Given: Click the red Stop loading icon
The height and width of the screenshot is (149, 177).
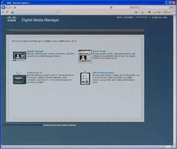Looking at the screenshot, I should pyautogui.click(x=136, y=8).
